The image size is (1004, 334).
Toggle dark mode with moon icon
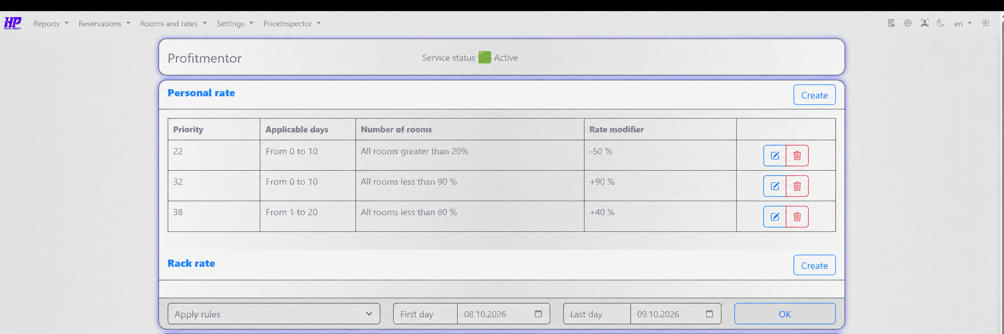[x=941, y=23]
